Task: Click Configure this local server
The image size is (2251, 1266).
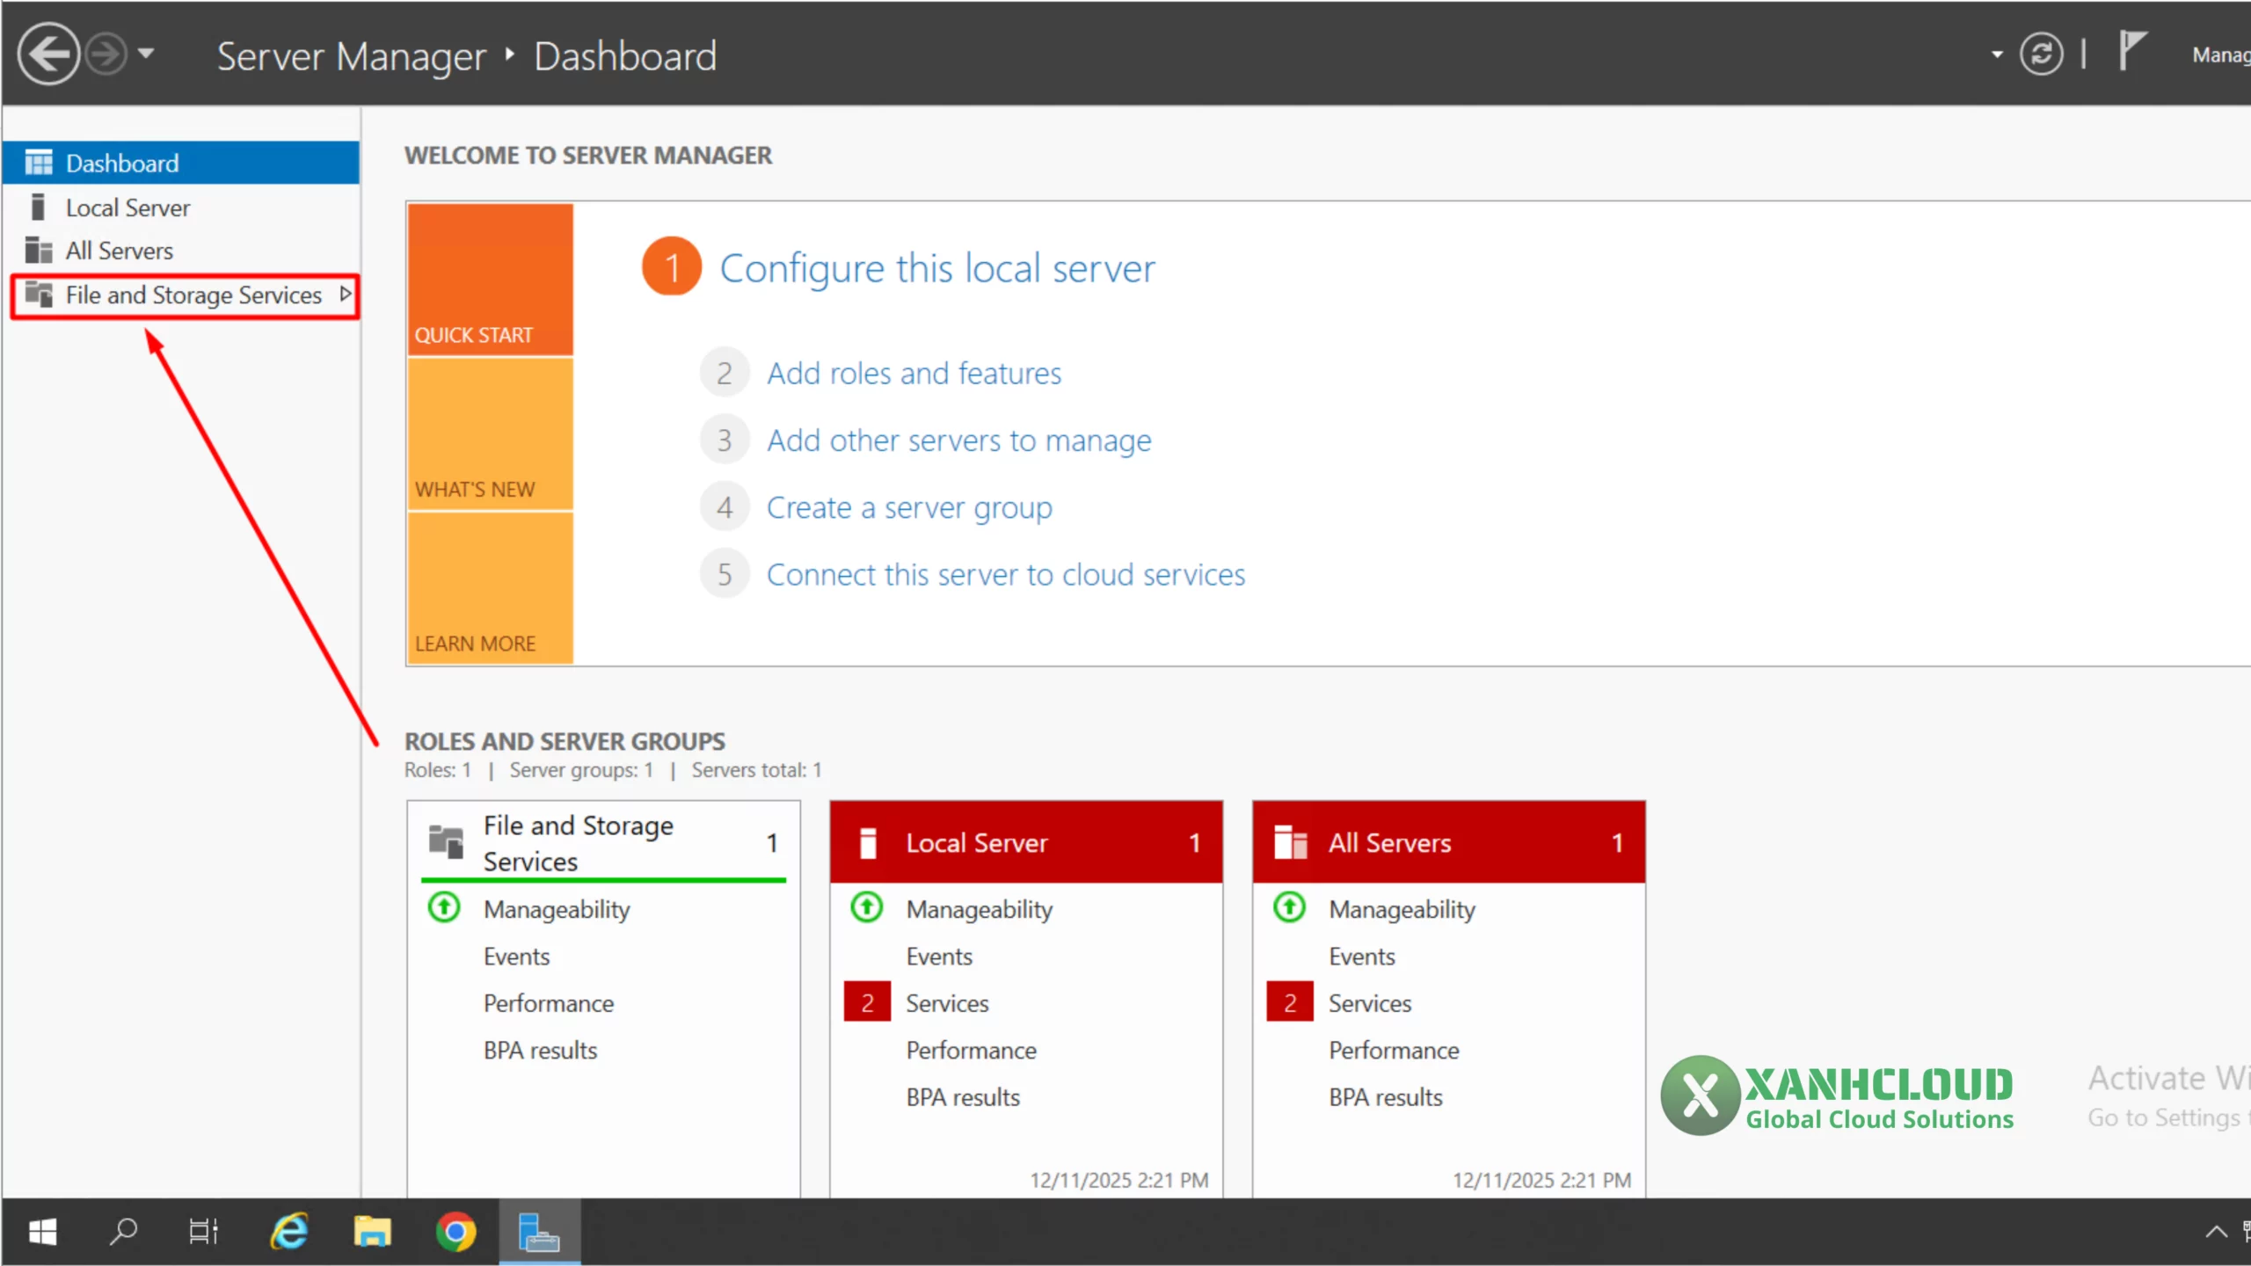Action: pyautogui.click(x=937, y=267)
